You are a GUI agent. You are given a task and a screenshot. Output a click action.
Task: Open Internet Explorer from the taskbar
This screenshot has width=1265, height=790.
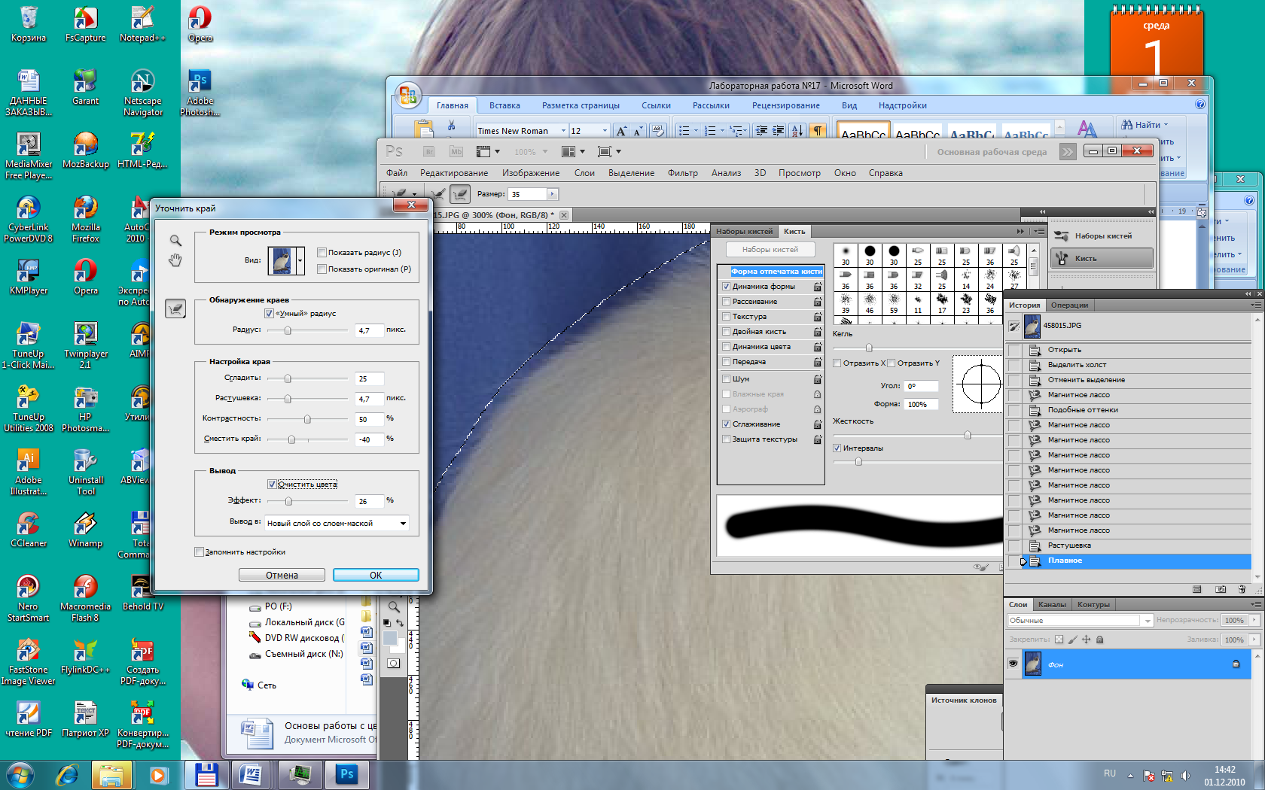pyautogui.click(x=68, y=774)
